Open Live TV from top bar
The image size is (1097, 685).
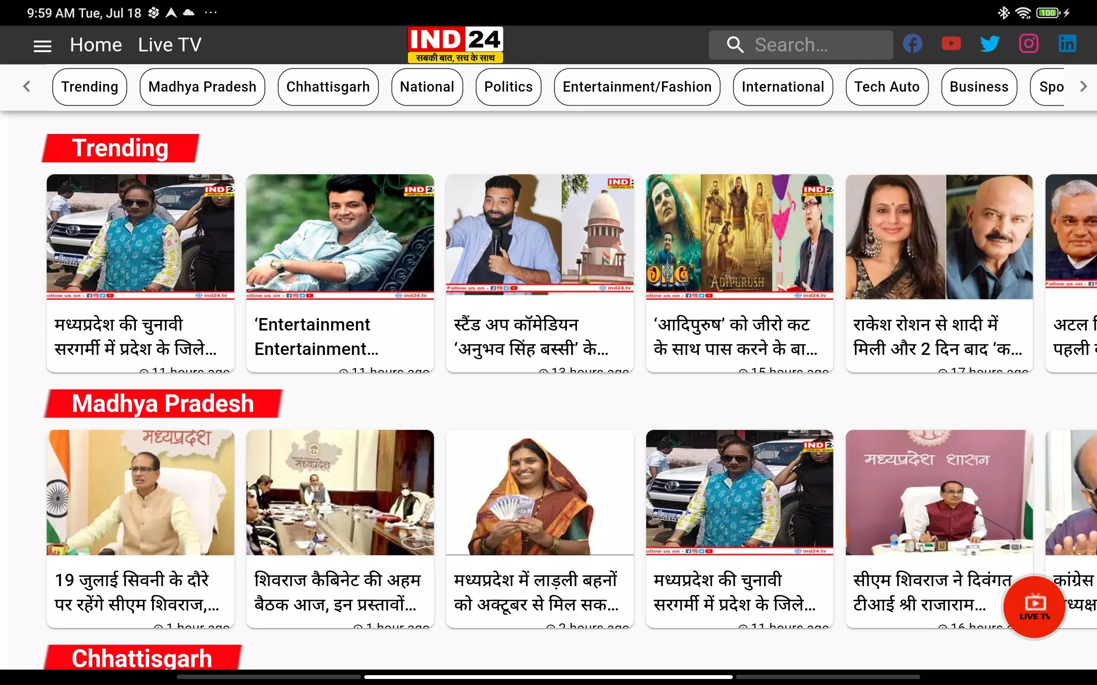pyautogui.click(x=170, y=45)
